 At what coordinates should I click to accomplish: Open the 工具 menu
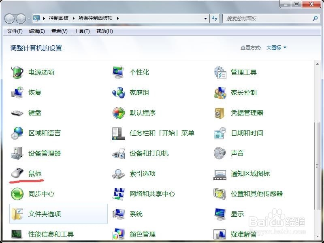pyautogui.click(x=81, y=31)
